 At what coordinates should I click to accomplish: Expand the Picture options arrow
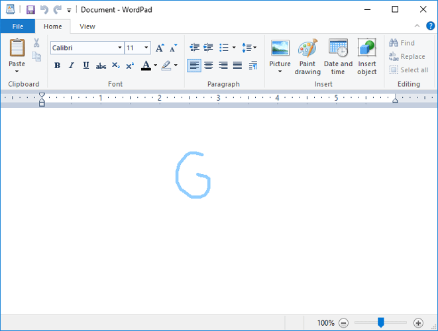[280, 71]
